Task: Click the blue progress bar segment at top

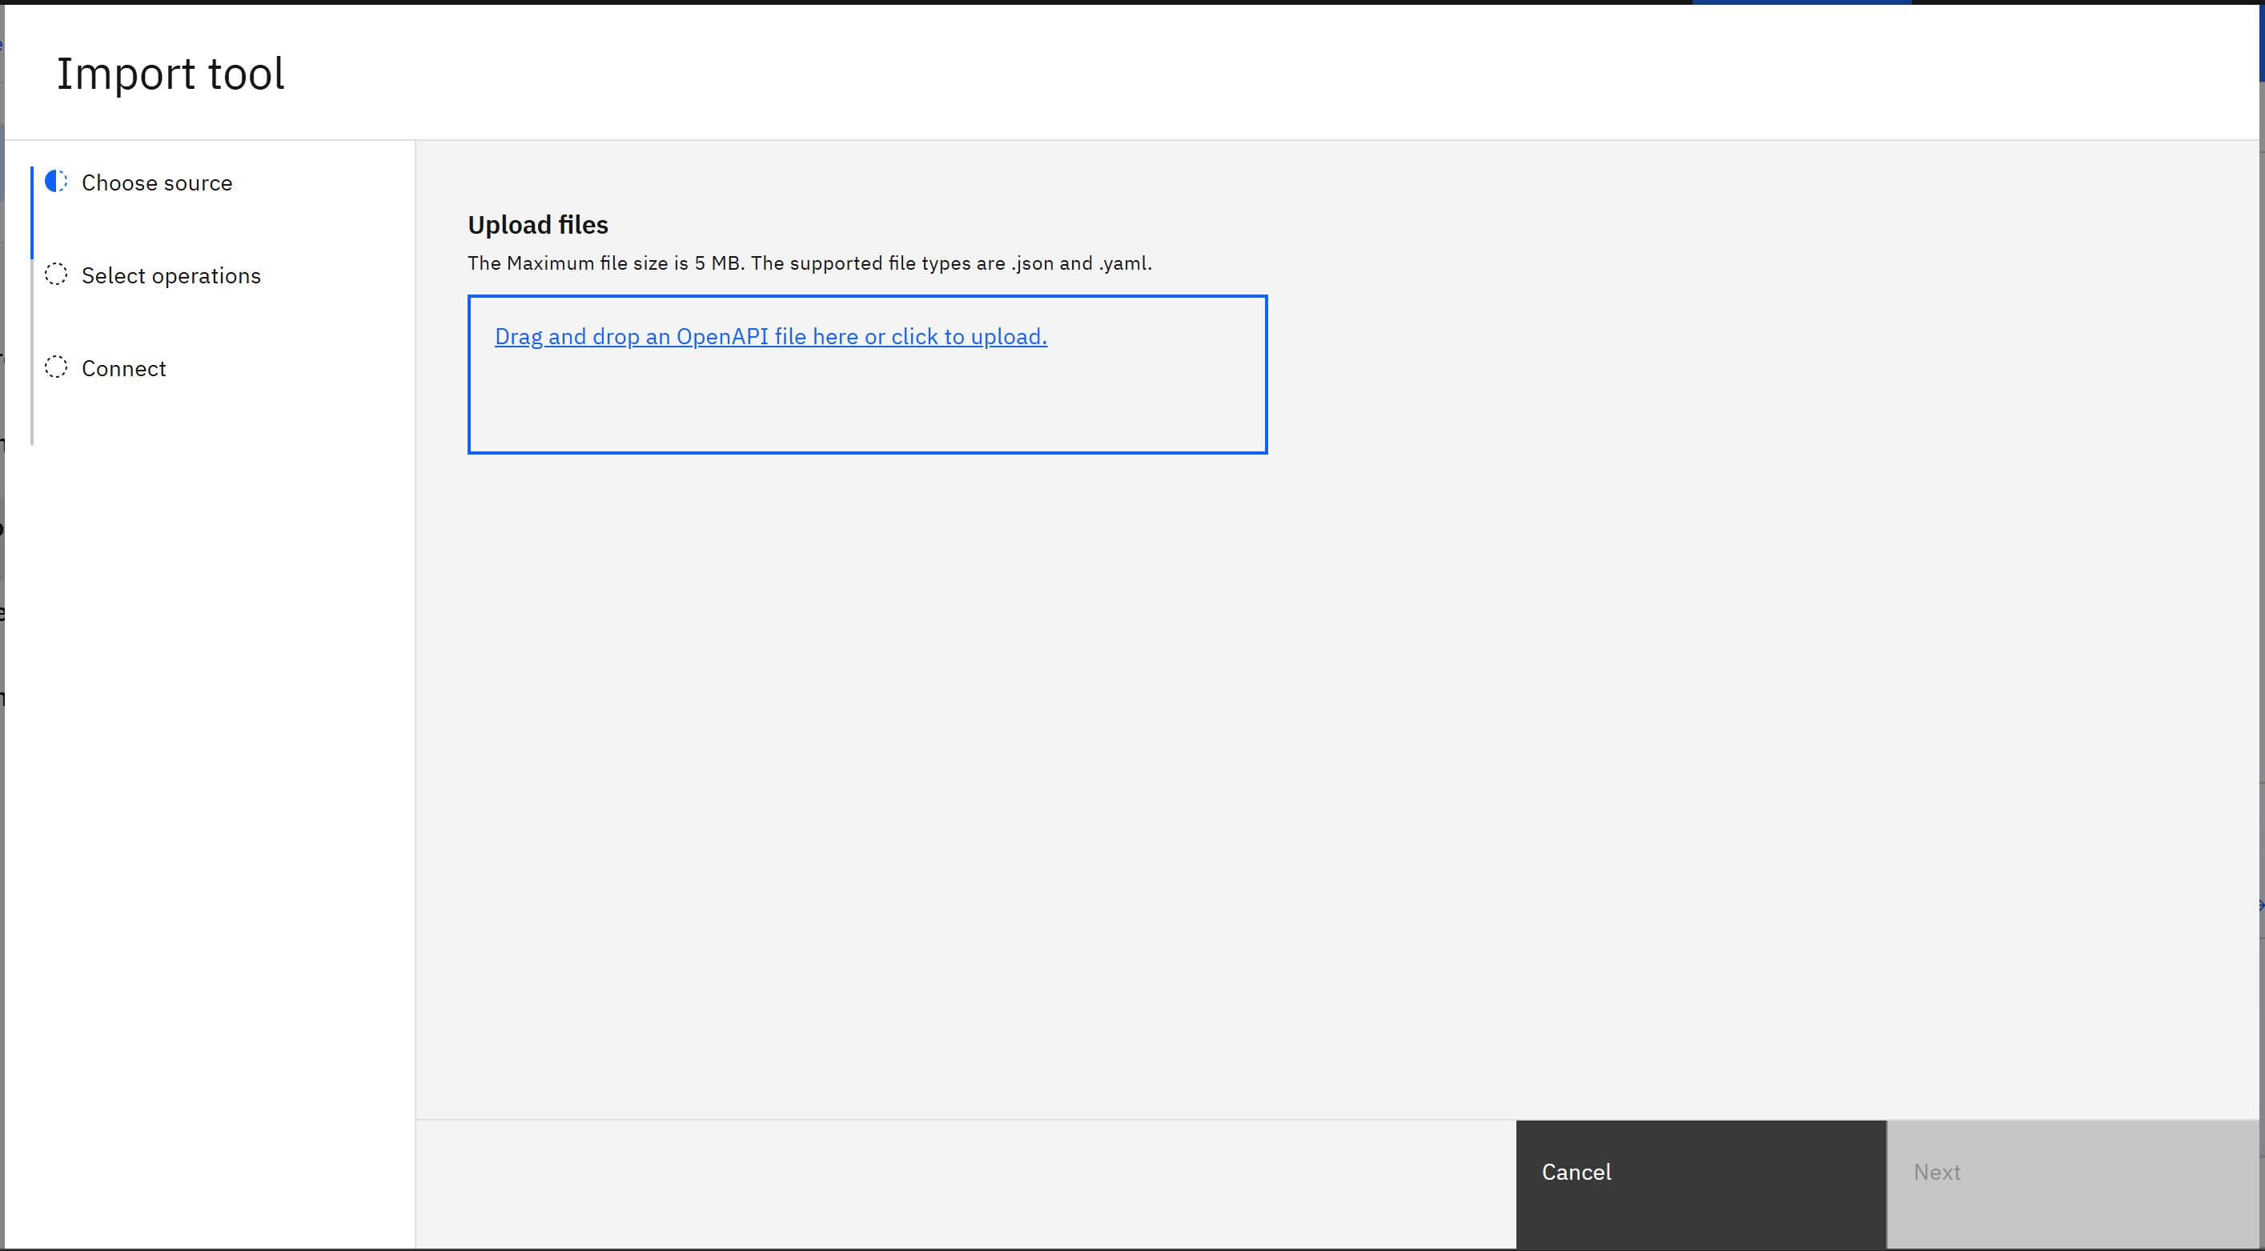Action: point(1802,2)
